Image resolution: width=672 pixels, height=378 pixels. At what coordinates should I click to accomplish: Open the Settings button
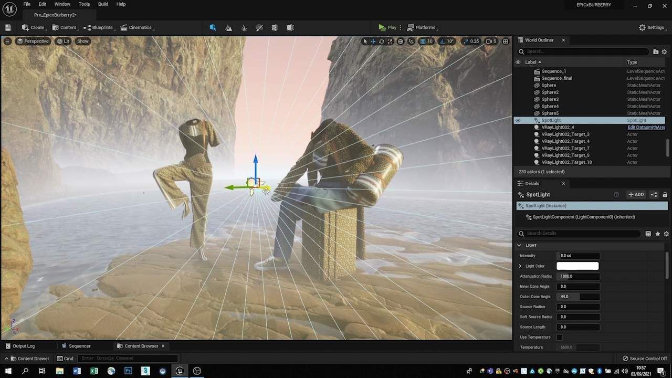tap(651, 27)
